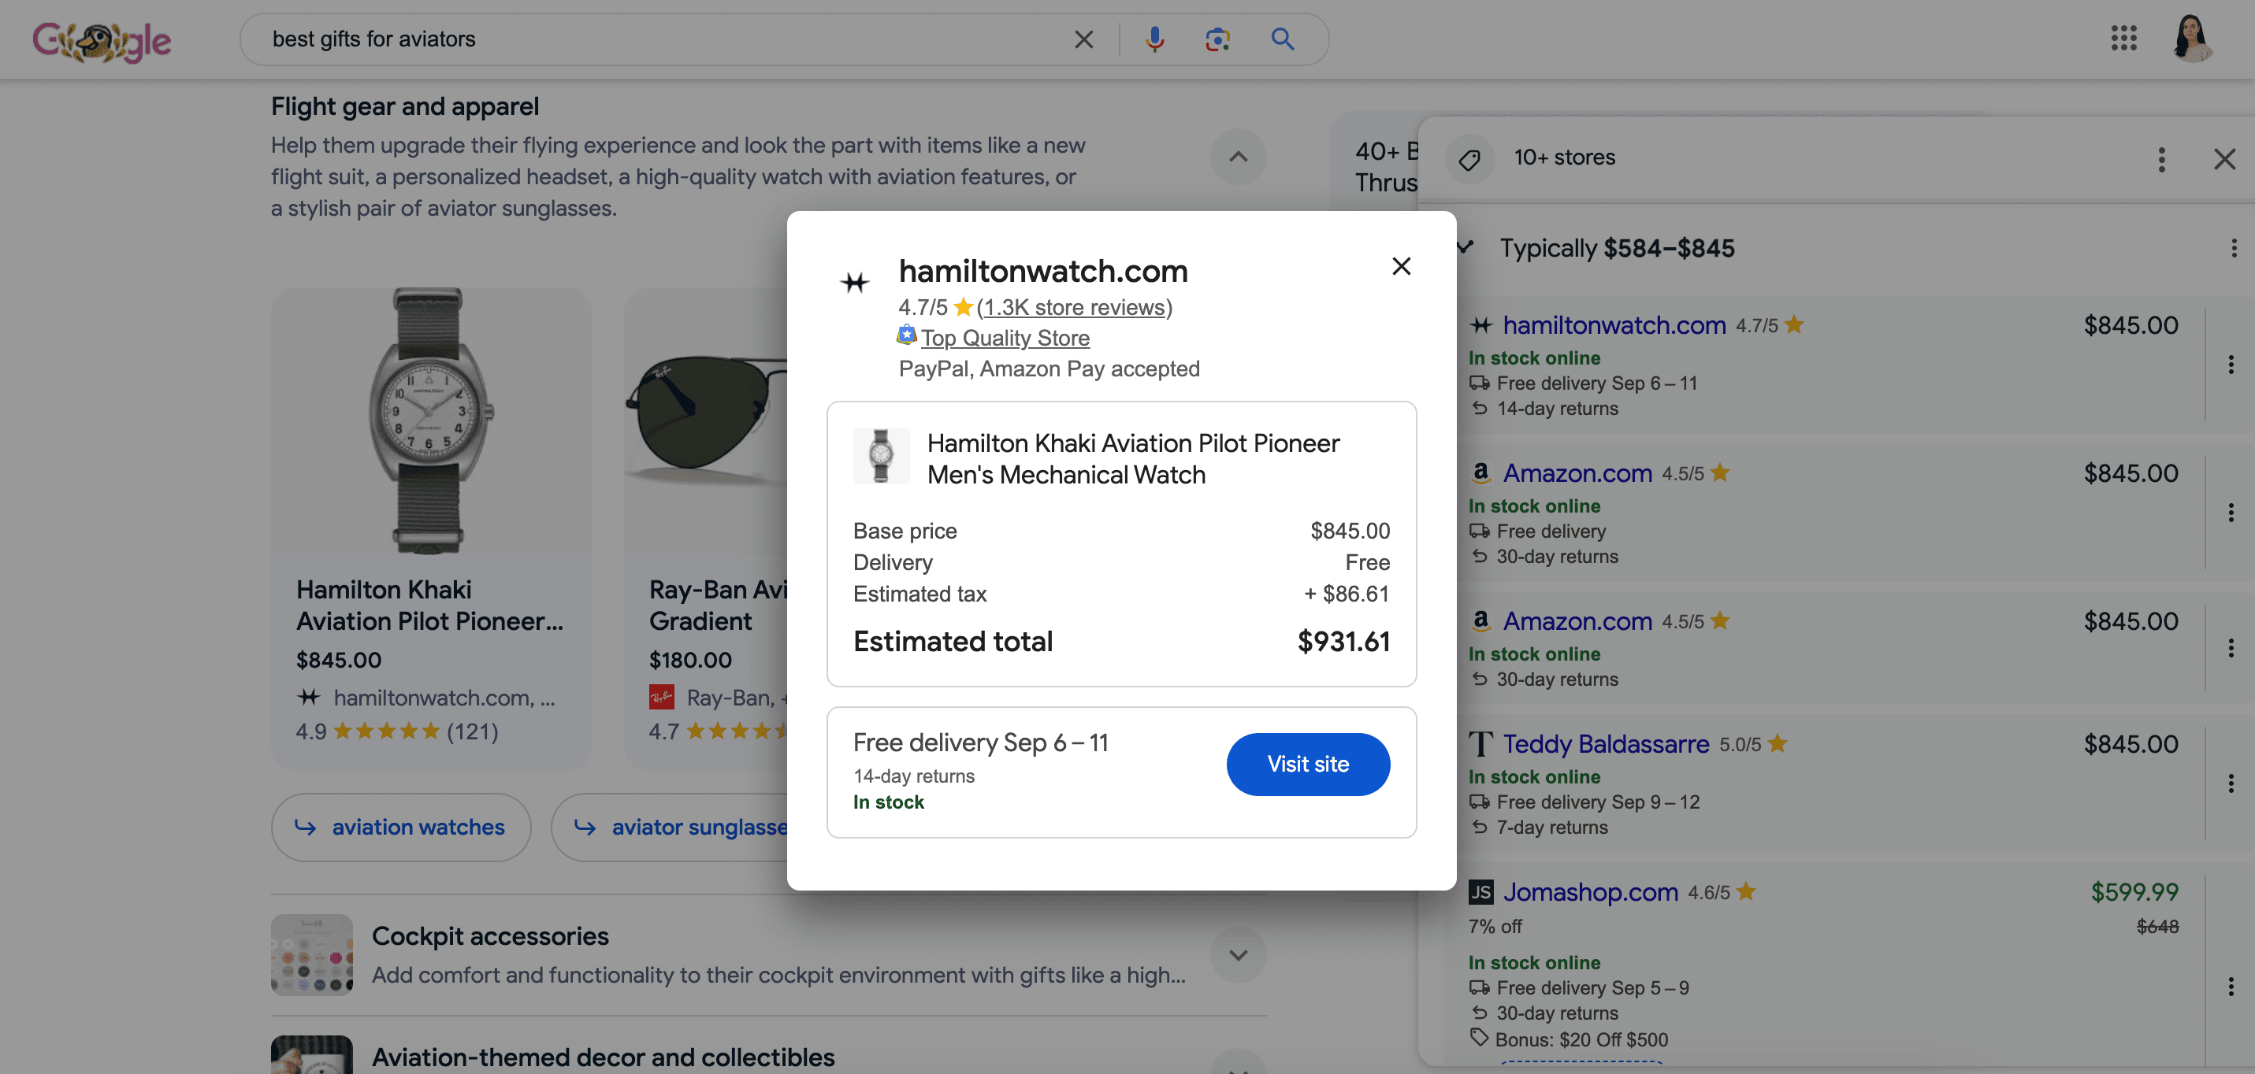Open options for Teddy Baldassarre row
The height and width of the screenshot is (1074, 2255).
(2230, 783)
